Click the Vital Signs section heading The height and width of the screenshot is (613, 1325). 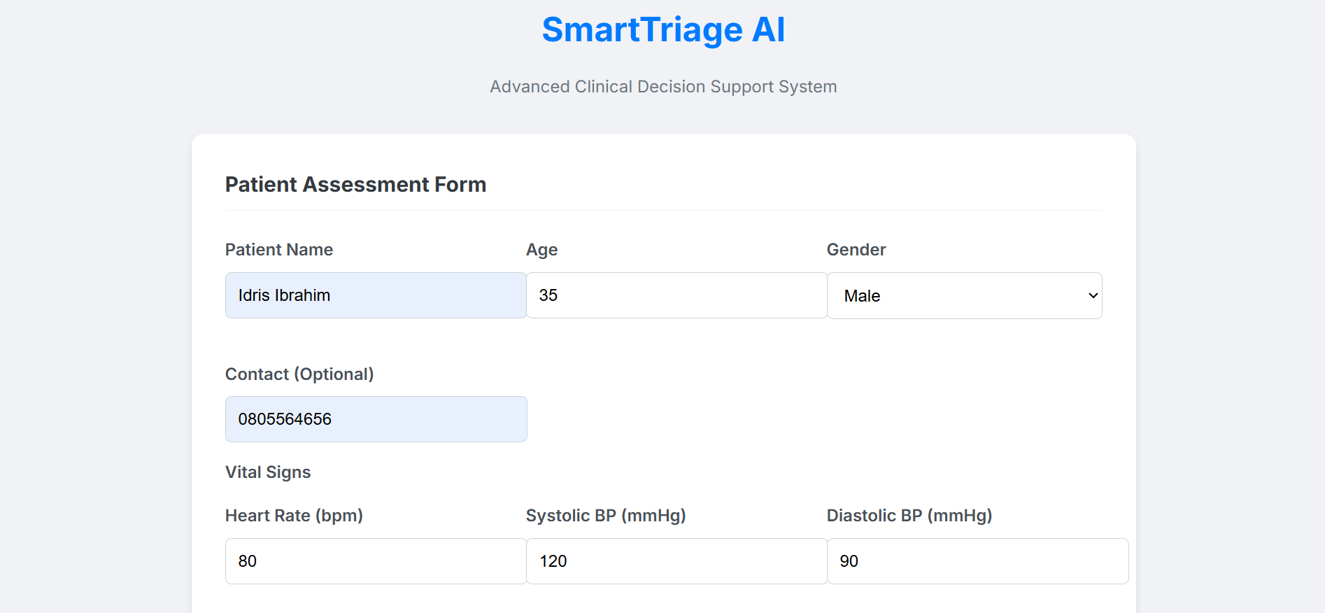pos(268,472)
